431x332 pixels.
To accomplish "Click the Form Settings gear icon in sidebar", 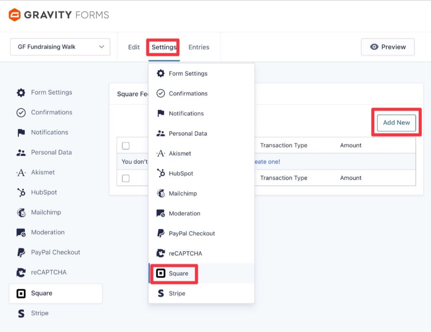I will pos(21,93).
